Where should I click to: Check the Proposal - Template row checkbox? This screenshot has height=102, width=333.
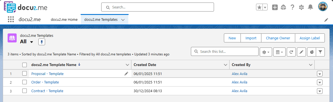click(x=25, y=73)
